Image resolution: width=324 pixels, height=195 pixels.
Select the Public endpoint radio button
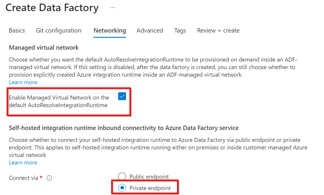(122, 177)
